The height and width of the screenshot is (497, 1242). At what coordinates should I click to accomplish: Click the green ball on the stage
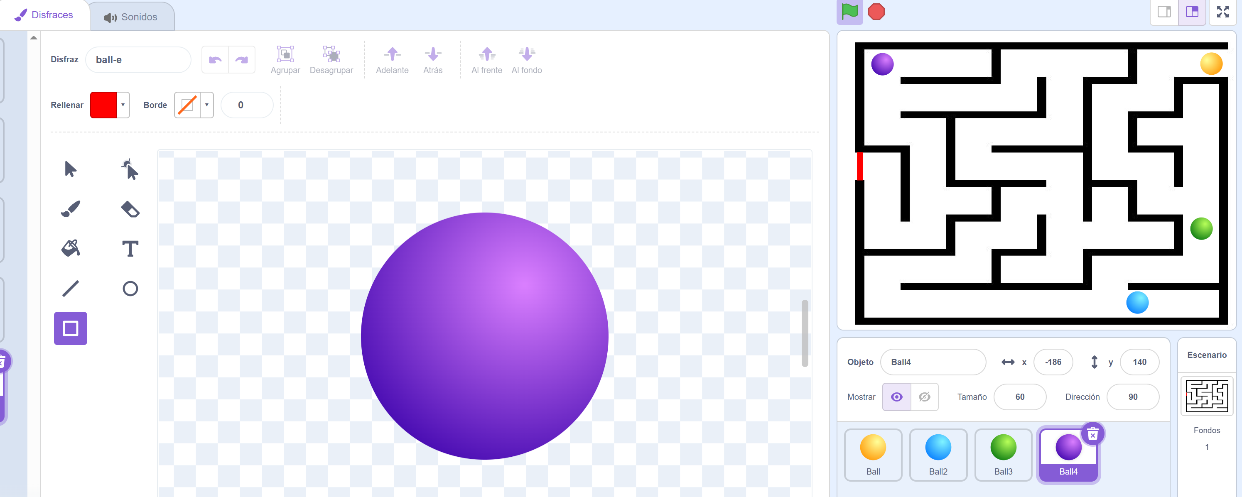point(1201,228)
